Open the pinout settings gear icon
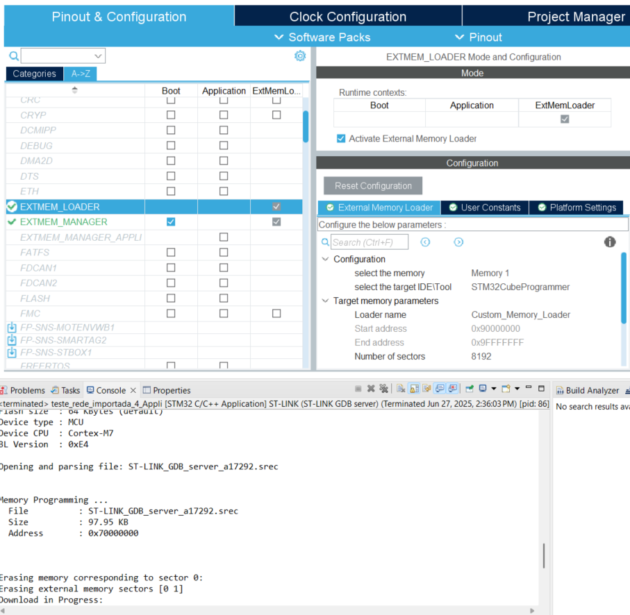The image size is (630, 615). [299, 56]
